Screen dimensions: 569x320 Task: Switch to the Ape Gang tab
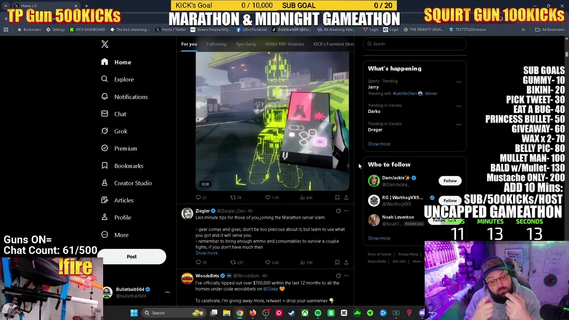point(246,44)
